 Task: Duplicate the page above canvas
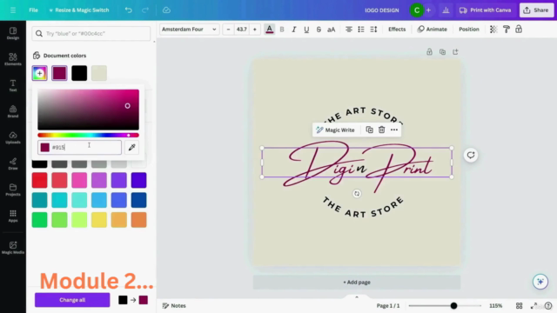[x=442, y=52]
